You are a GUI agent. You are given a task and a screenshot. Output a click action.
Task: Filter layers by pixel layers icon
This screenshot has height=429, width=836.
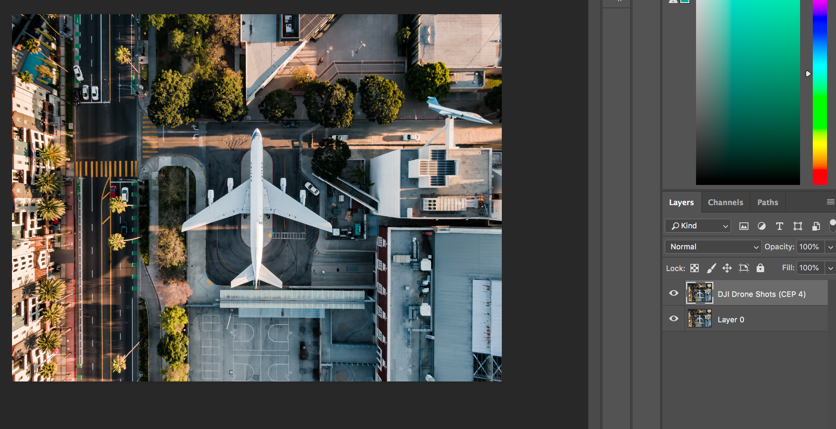[744, 226]
